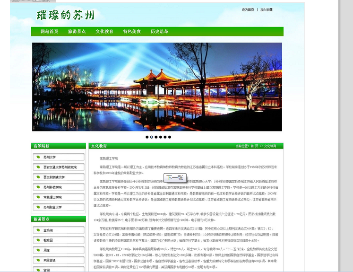Screen dimensions: 353x272
Task: Open 网站首页 in the green navigation bar
Action: [49, 32]
